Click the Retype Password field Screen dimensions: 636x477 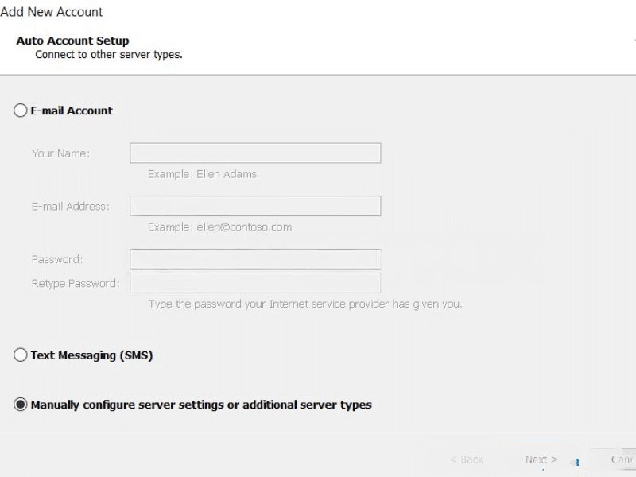click(x=255, y=283)
